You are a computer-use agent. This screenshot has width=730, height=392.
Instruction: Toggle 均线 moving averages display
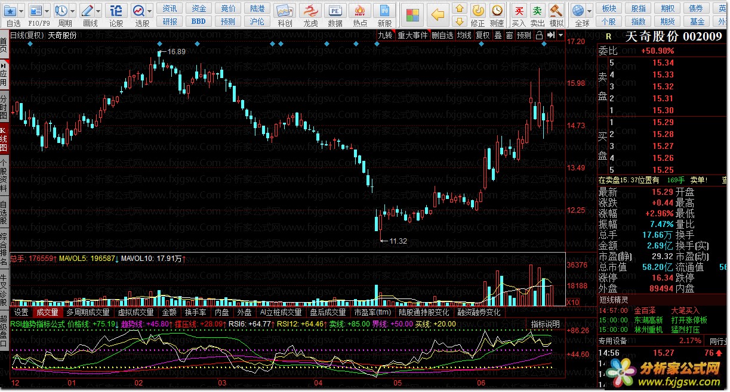pos(464,35)
